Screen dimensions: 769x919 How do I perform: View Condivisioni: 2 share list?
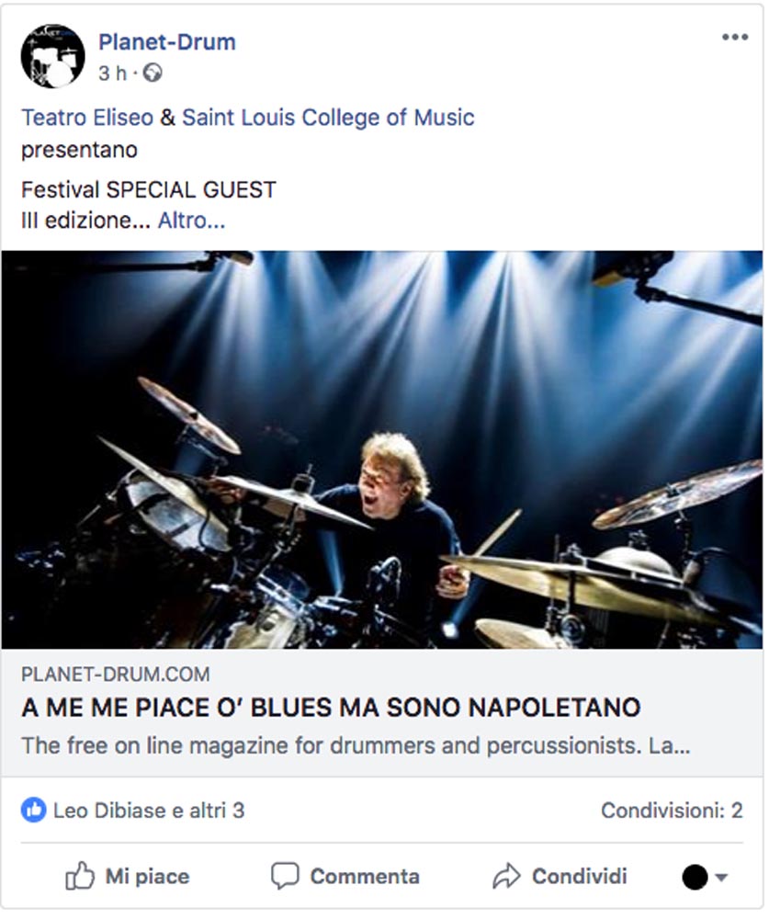(672, 811)
